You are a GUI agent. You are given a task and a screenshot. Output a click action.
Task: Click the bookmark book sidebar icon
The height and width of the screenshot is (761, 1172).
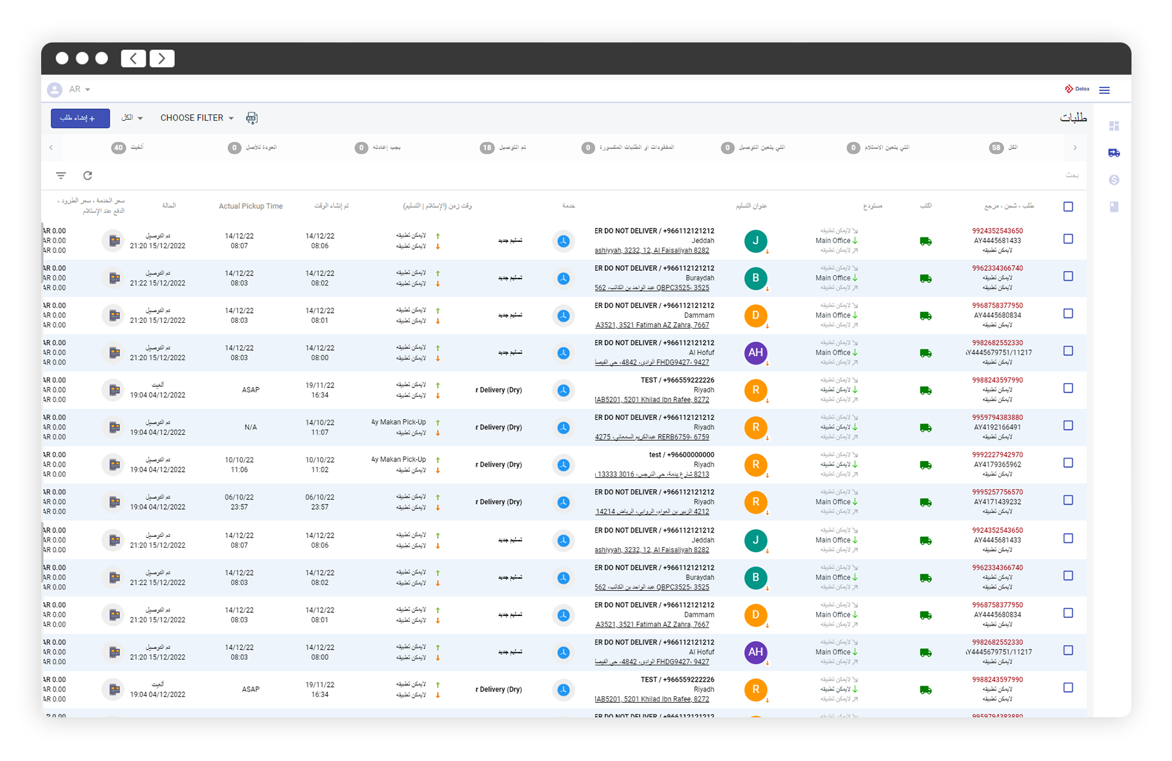click(x=1114, y=206)
